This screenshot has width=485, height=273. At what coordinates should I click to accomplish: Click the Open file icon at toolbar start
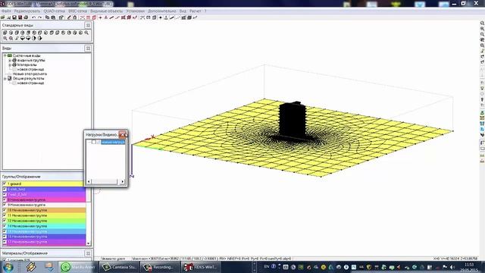tap(3, 17)
